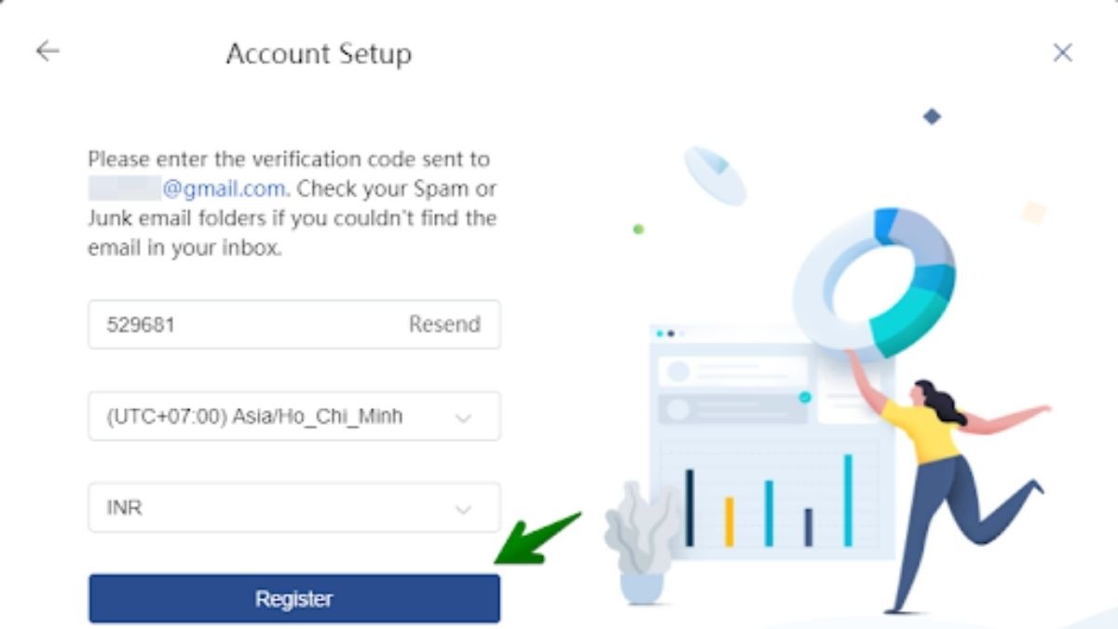Expand the chevron on the time zone field
The height and width of the screenshot is (629, 1118).
(463, 418)
